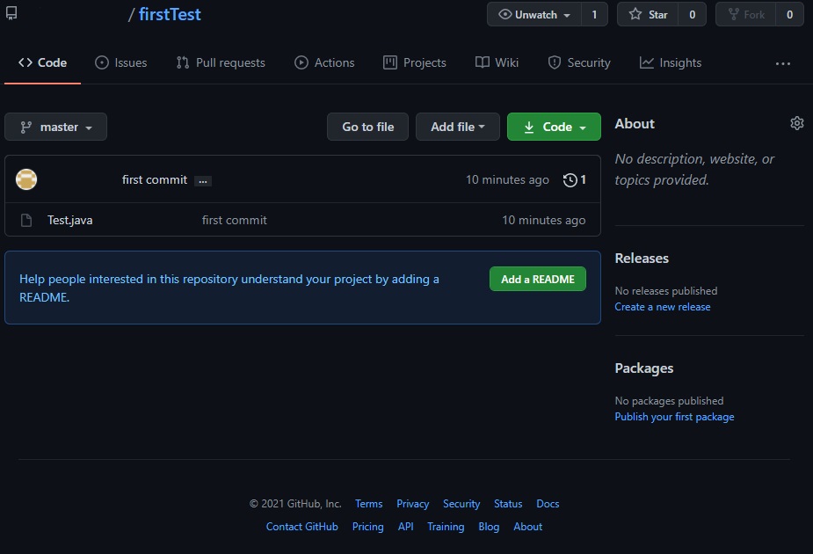Click Publish your first package link
813x554 pixels.
click(674, 417)
